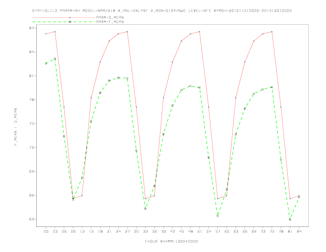
Task: Click the 30 forecast hour x-axis label
Action: coord(136,231)
